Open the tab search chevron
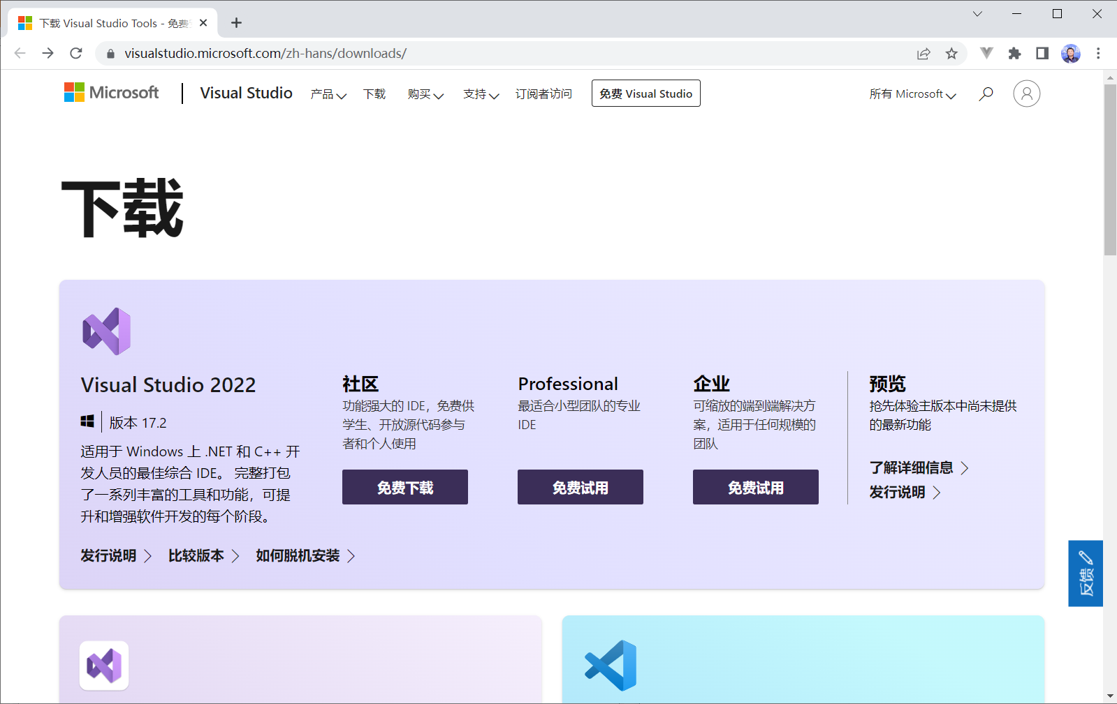The image size is (1117, 704). 977,14
